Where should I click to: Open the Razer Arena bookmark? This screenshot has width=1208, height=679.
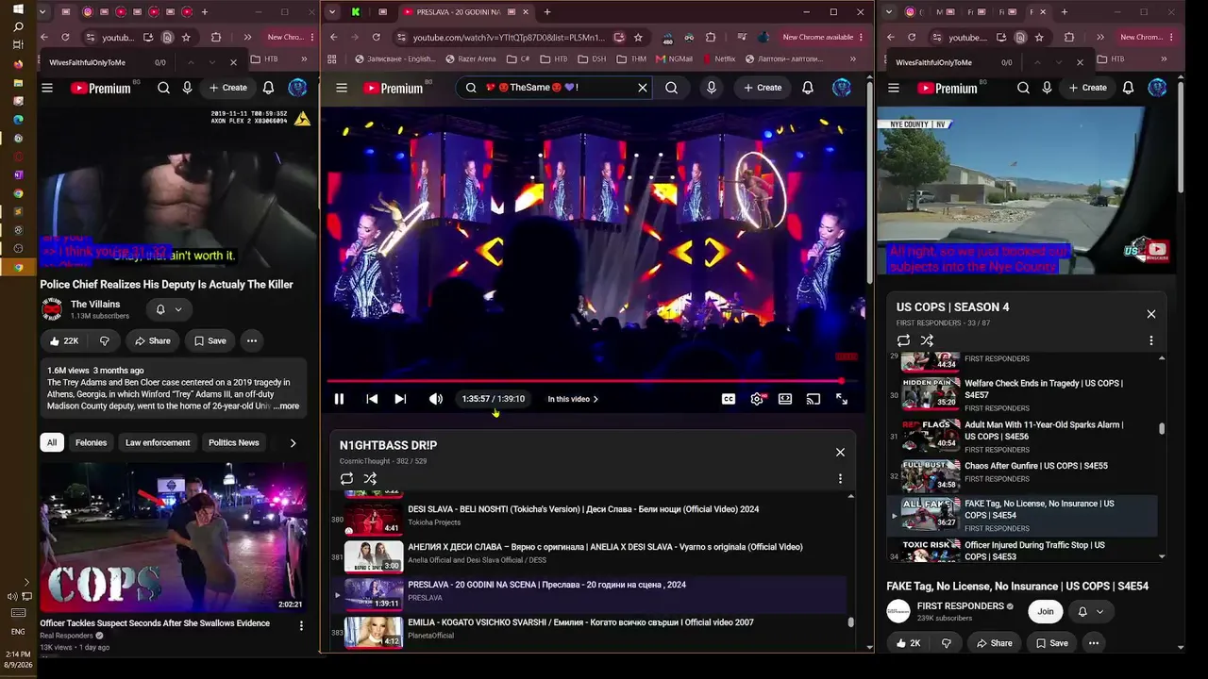(x=469, y=58)
